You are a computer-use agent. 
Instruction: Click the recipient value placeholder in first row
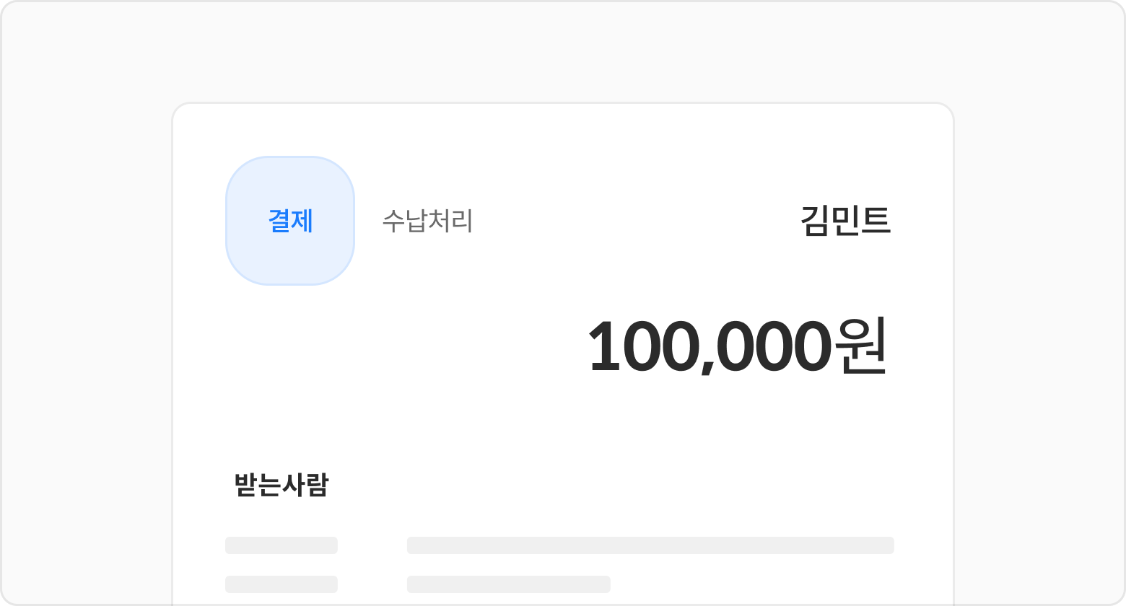pos(650,545)
